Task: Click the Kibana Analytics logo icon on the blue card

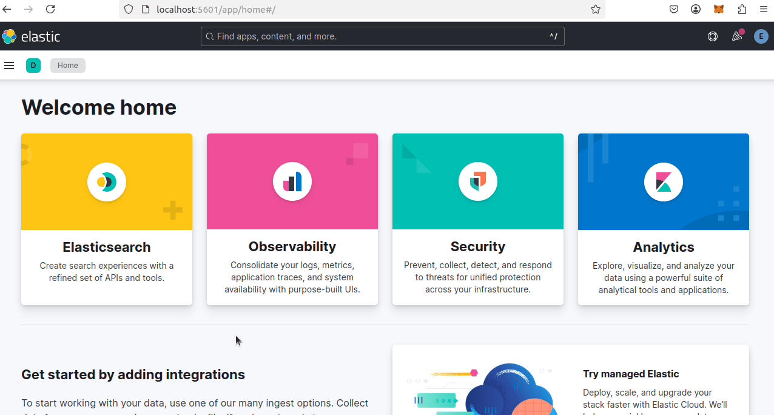Action: [x=664, y=182]
